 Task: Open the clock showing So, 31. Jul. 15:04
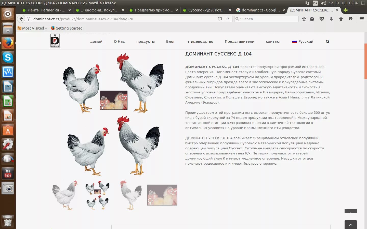pyautogui.click(x=343, y=3)
